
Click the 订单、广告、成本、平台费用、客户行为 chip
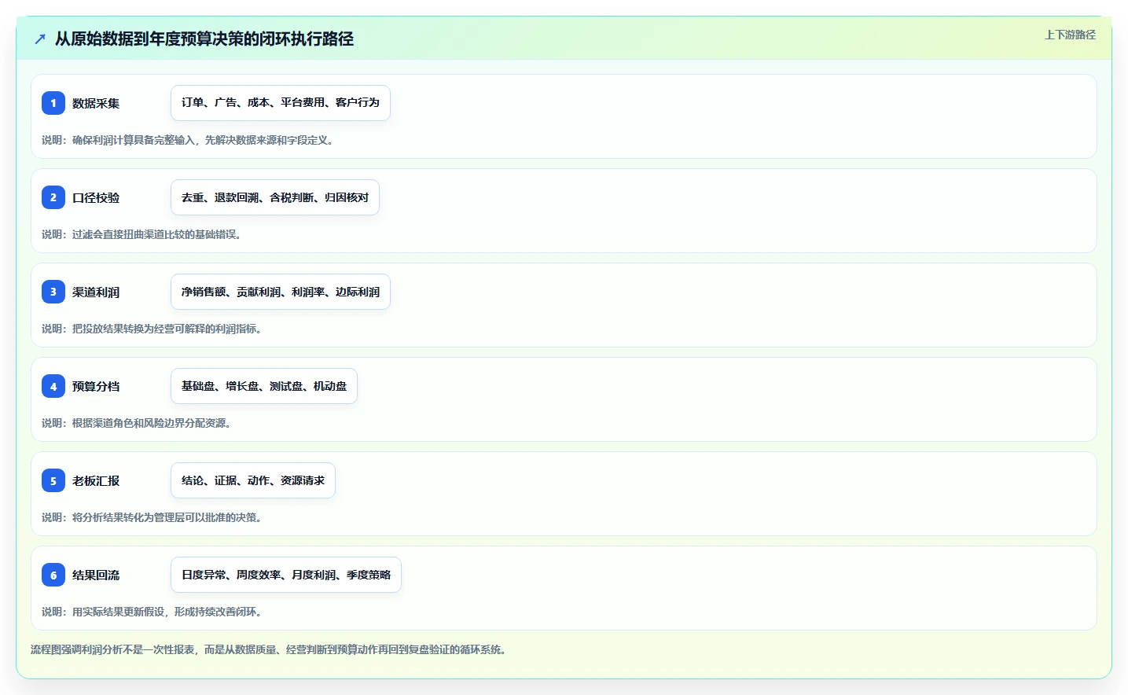281,103
